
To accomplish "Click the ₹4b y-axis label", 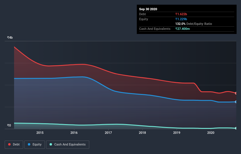I will tap(10, 37).
